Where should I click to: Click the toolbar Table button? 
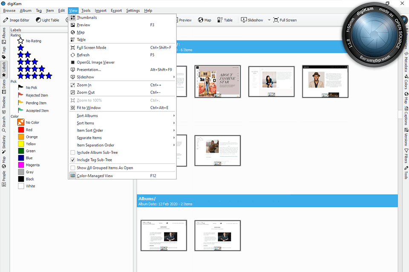225,20
